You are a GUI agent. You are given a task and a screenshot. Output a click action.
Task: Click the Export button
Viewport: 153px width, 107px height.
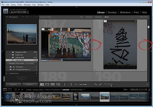pyautogui.click(x=30, y=84)
